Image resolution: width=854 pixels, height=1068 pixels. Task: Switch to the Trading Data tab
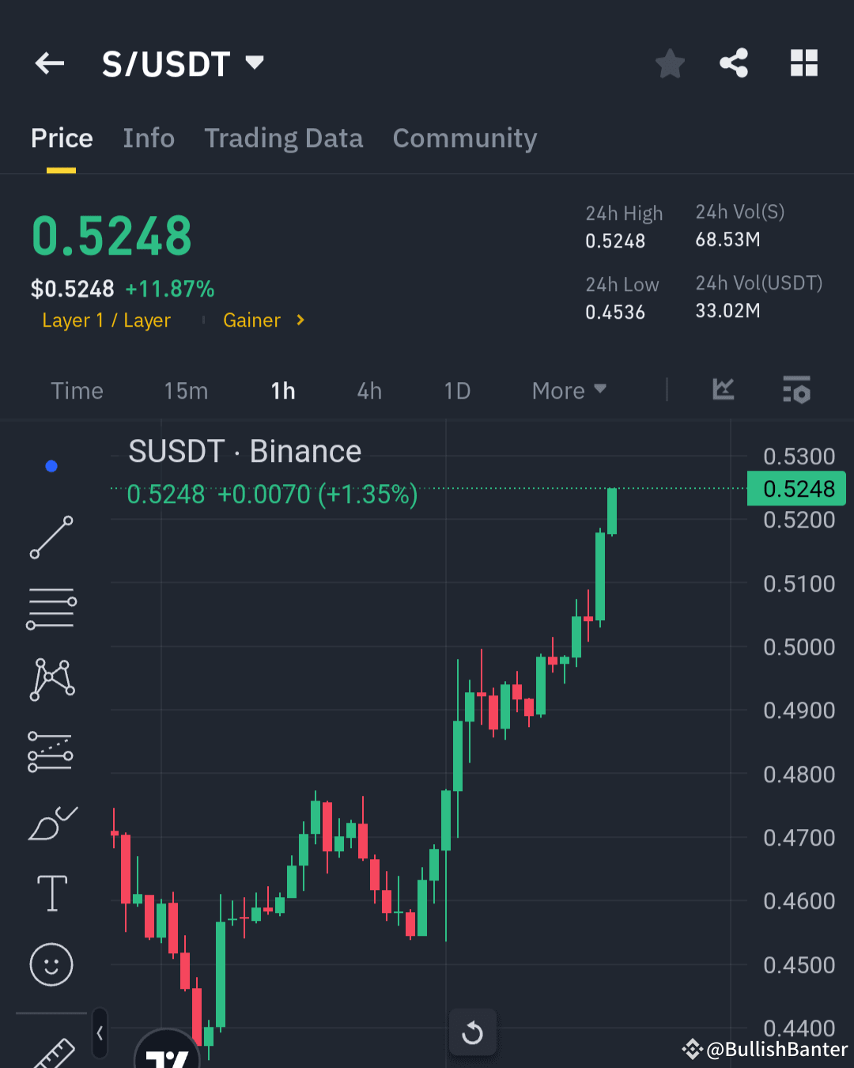coord(283,138)
